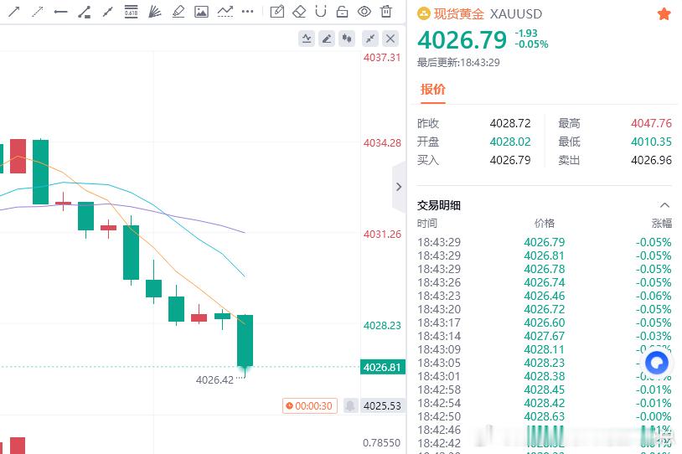Screen dimensions: 682x454
Task: Select trade row at 18:43:23
Action: pyautogui.click(x=545, y=297)
